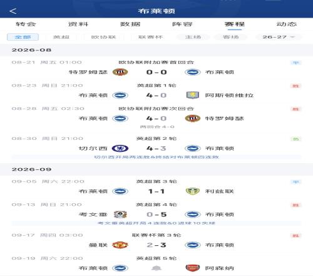Open the Chelsea winning streak news link
This screenshot has height=276, width=313.
(156, 157)
